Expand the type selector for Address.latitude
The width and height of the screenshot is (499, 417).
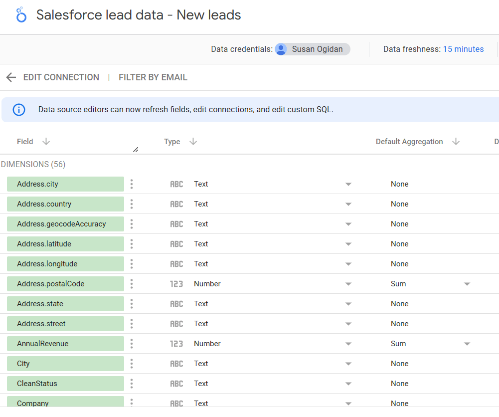pyautogui.click(x=349, y=244)
